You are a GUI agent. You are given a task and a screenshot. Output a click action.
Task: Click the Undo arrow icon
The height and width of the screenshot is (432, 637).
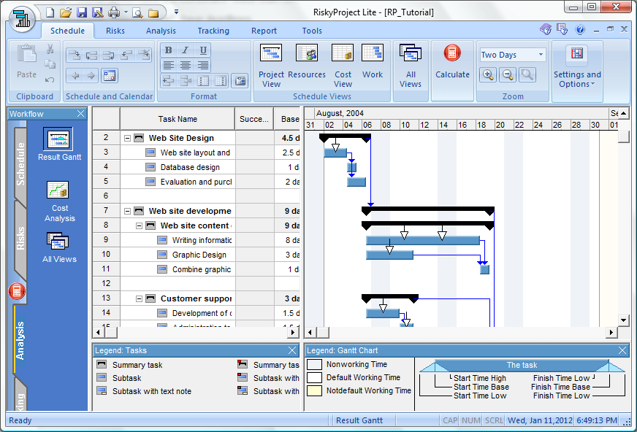click(50, 80)
